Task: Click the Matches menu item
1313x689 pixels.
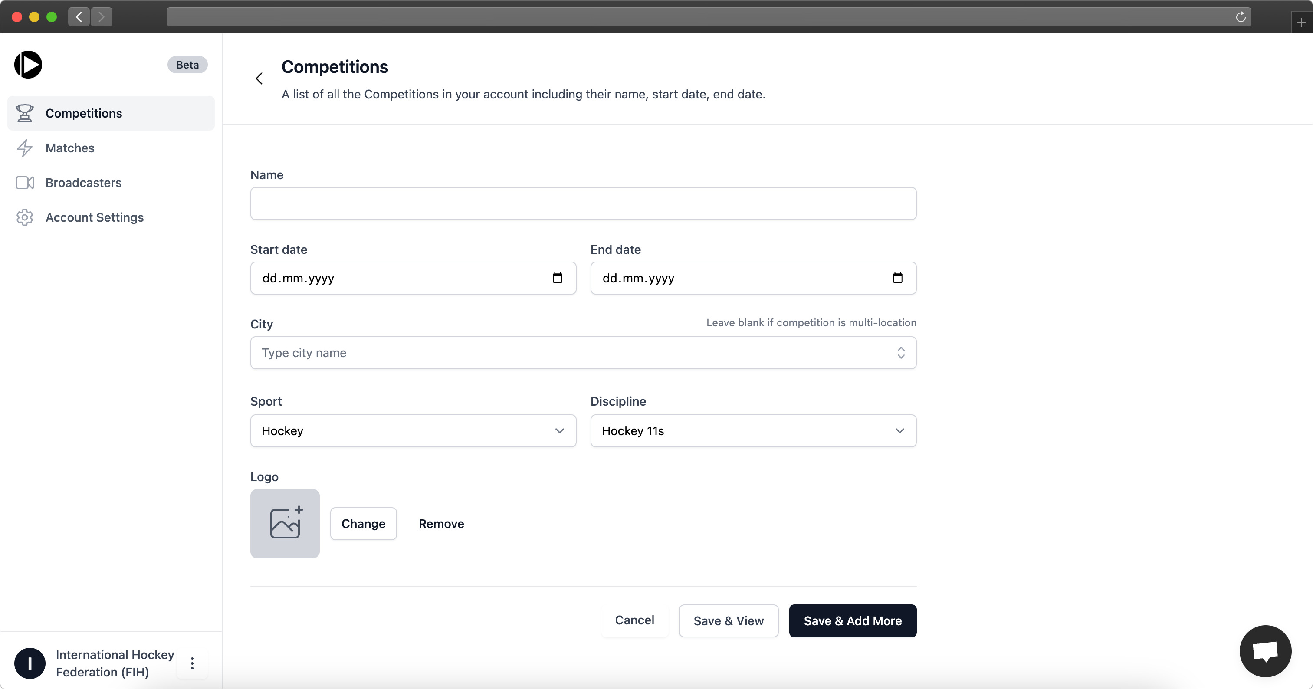Action: tap(69, 148)
